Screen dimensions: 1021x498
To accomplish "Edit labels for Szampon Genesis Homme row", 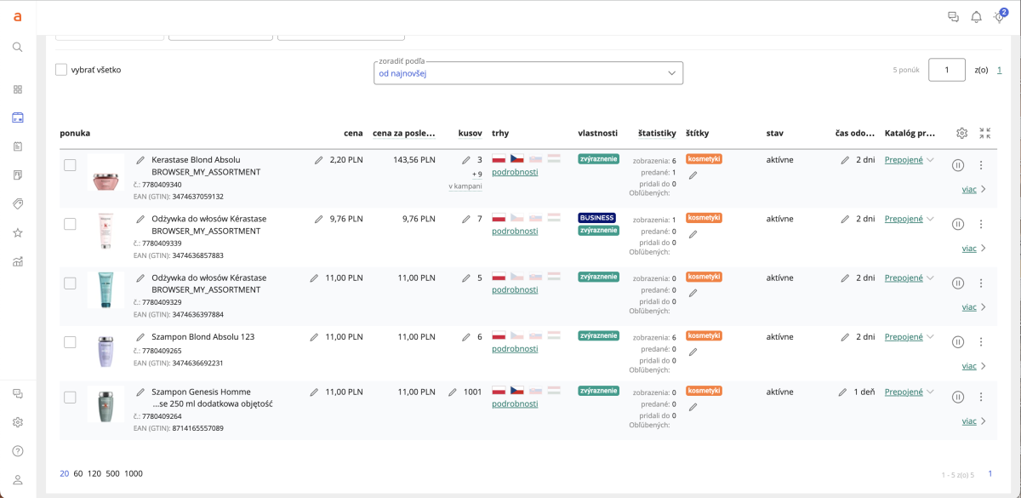I will [x=693, y=407].
